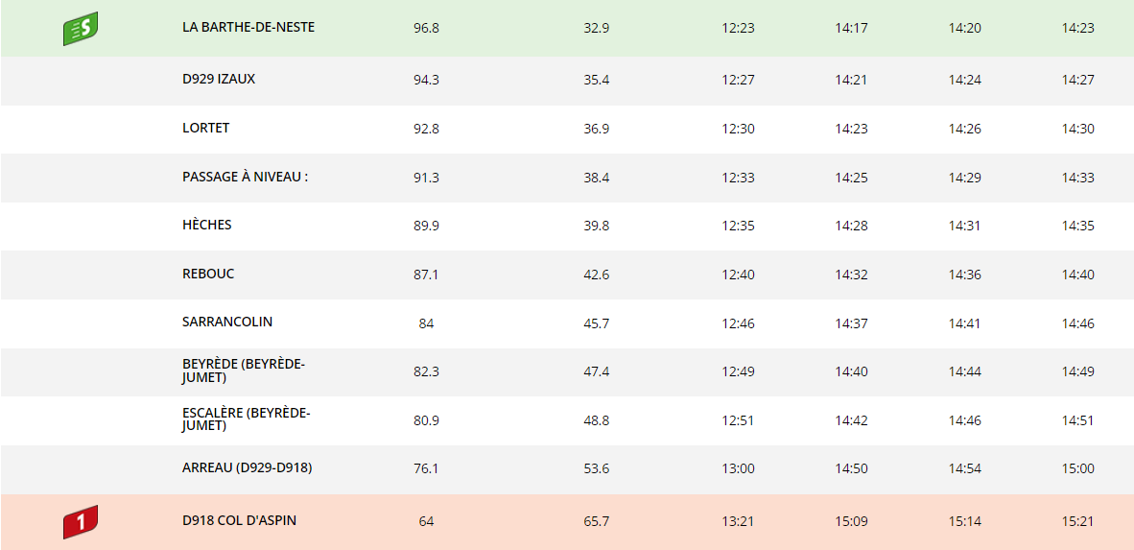Click the 65.7 distance covered value

(597, 521)
